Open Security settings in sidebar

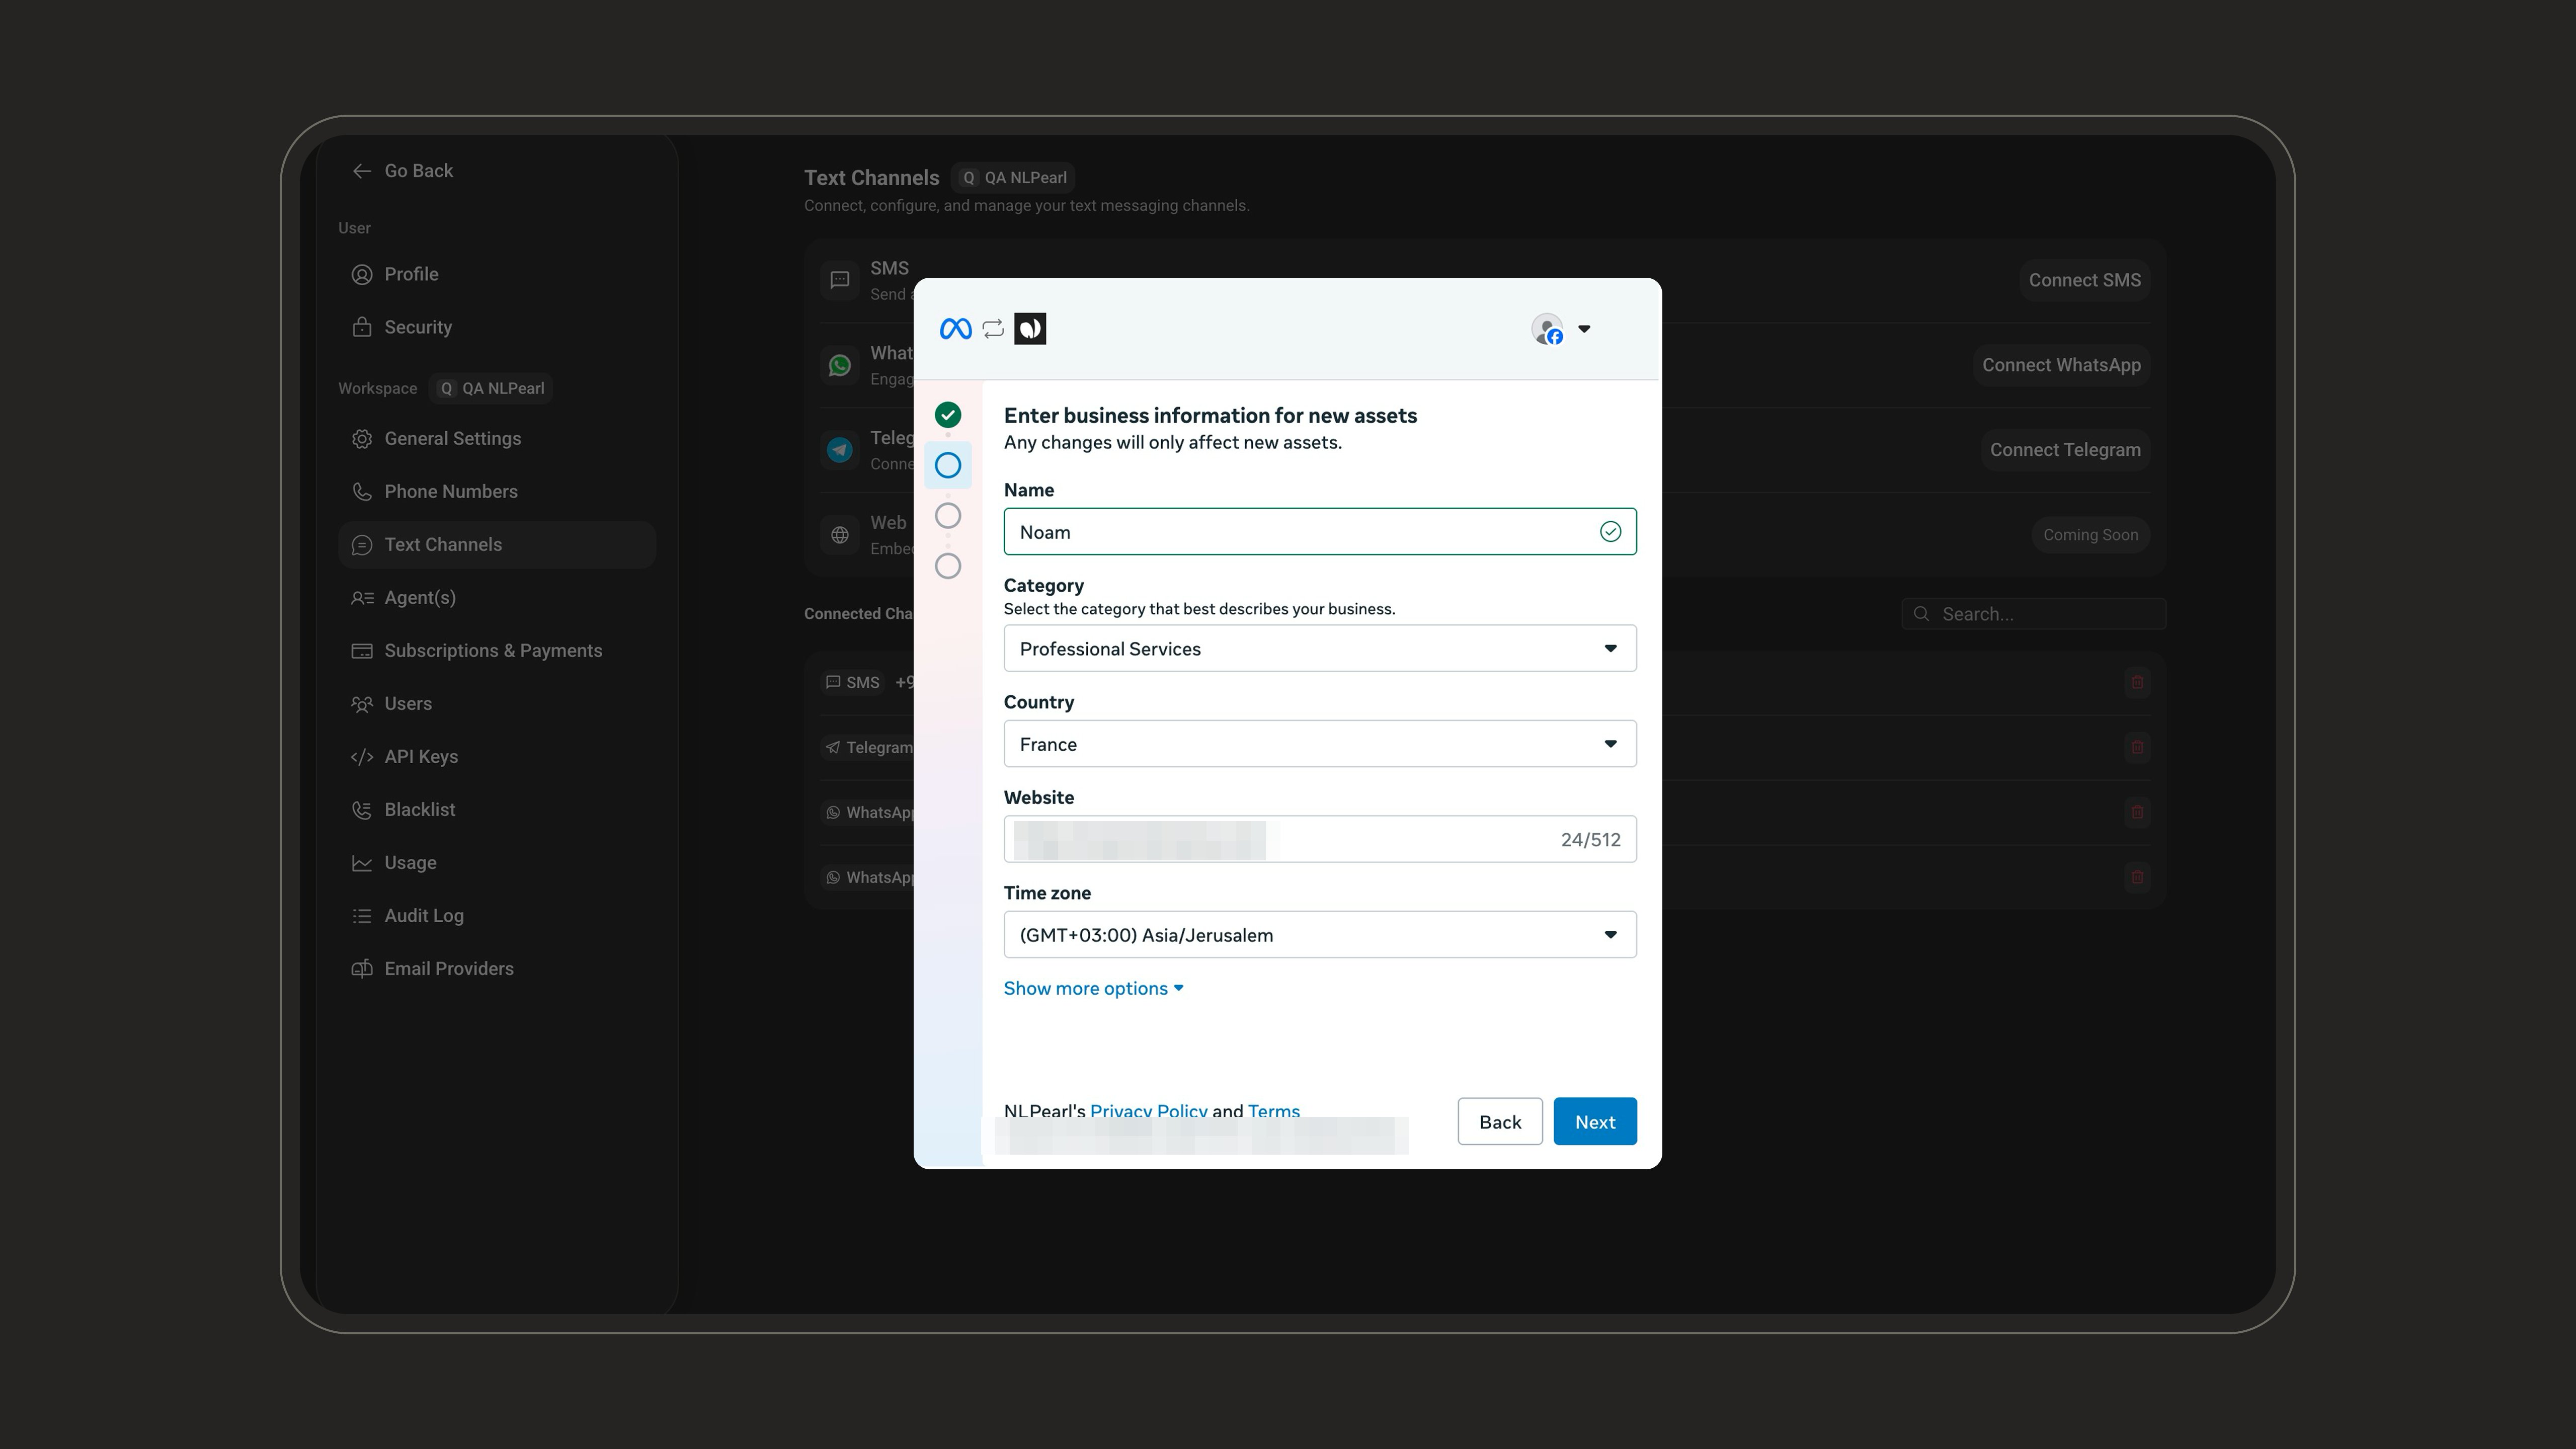(496, 327)
